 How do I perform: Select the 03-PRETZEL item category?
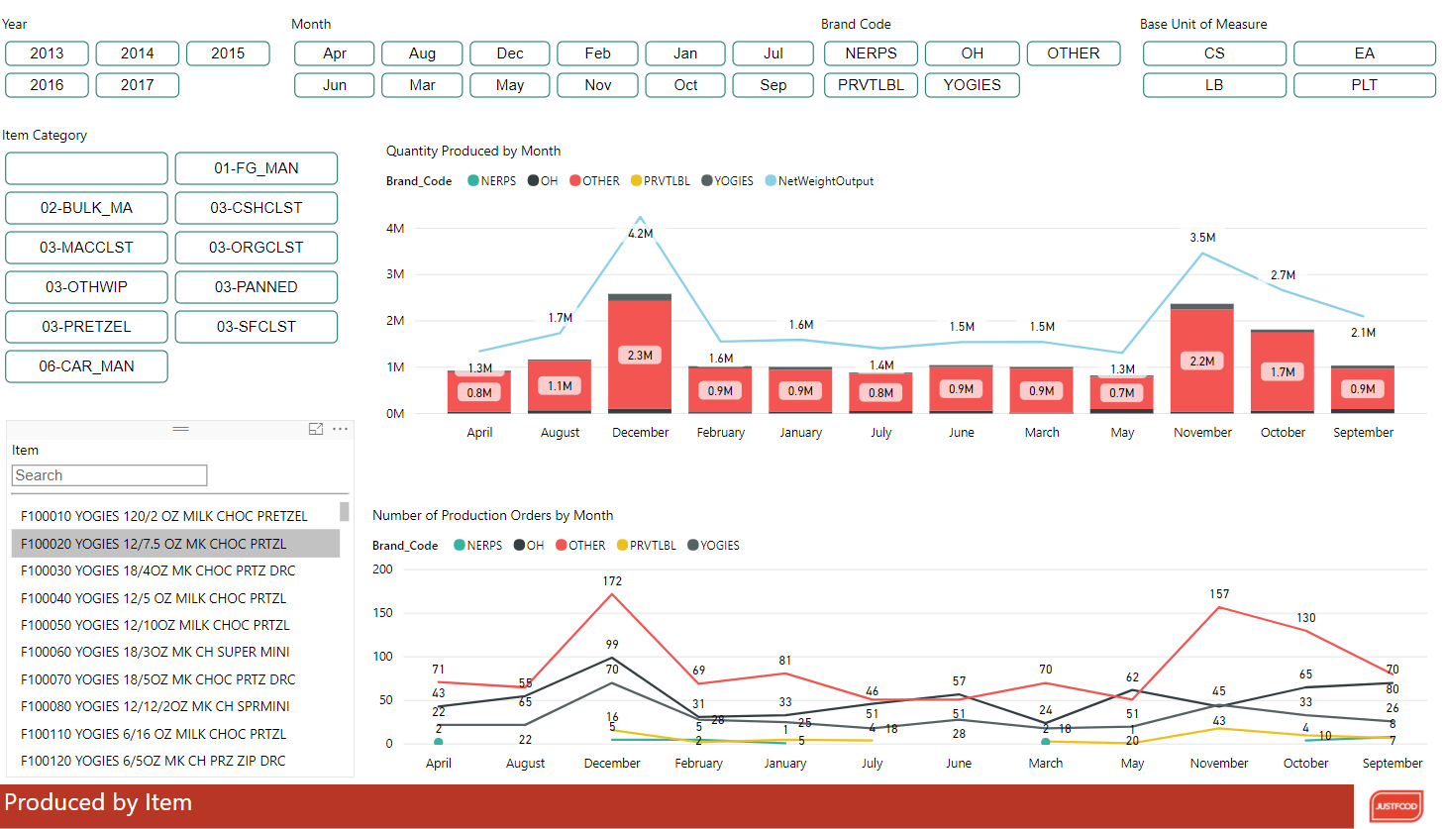(x=86, y=327)
